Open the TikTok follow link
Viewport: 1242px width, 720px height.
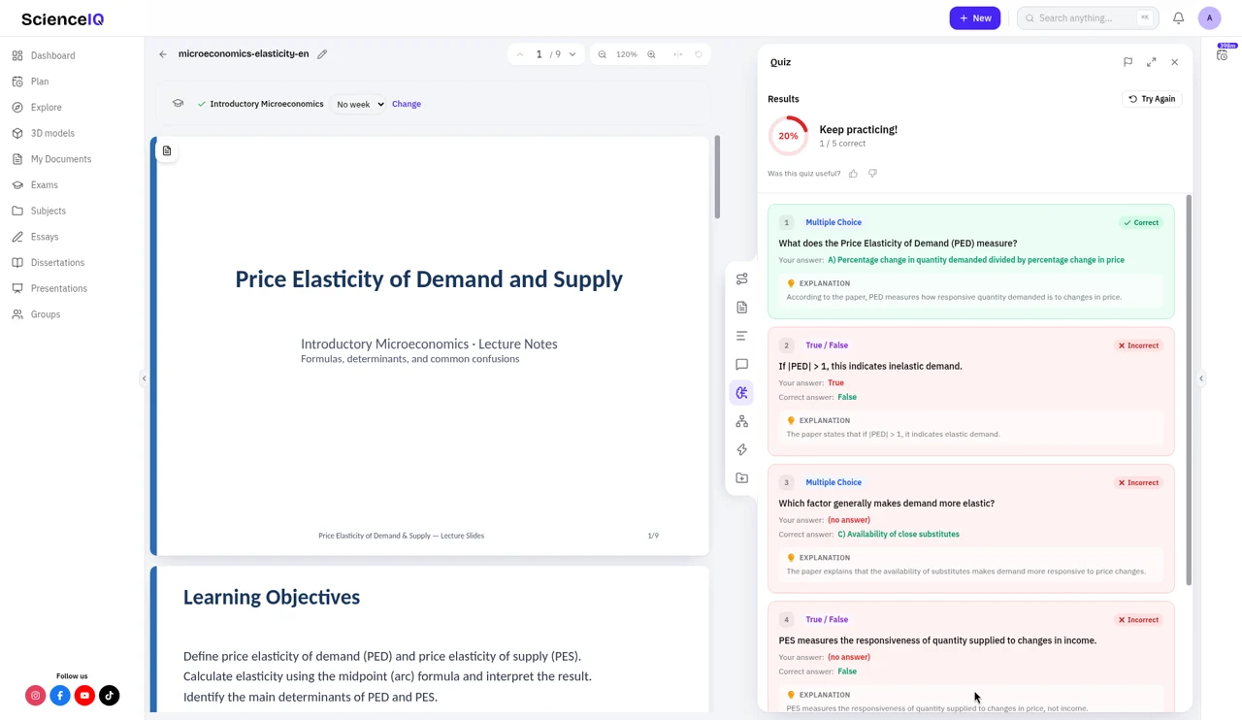pos(110,696)
